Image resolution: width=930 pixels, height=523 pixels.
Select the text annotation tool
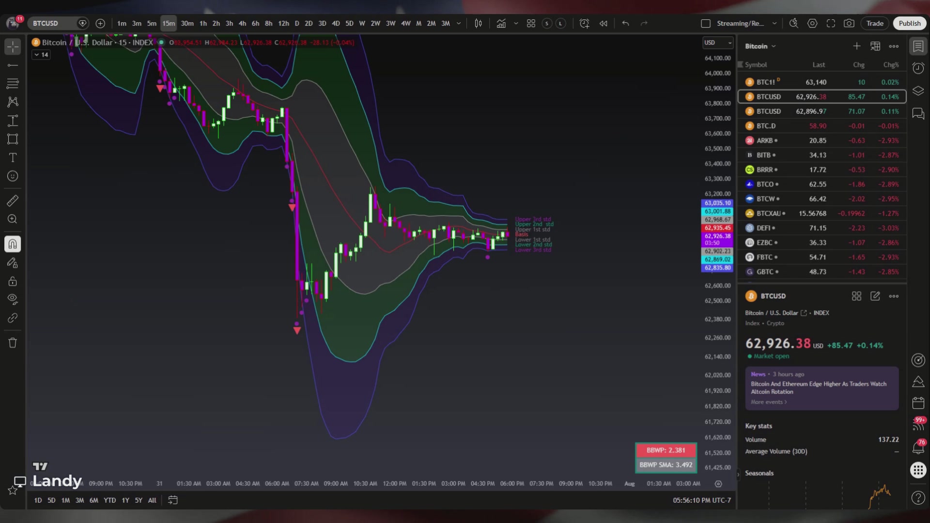(x=13, y=157)
